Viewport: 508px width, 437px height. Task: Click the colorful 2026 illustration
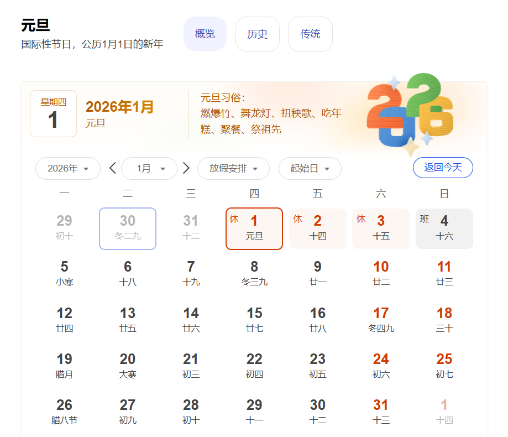coord(410,115)
